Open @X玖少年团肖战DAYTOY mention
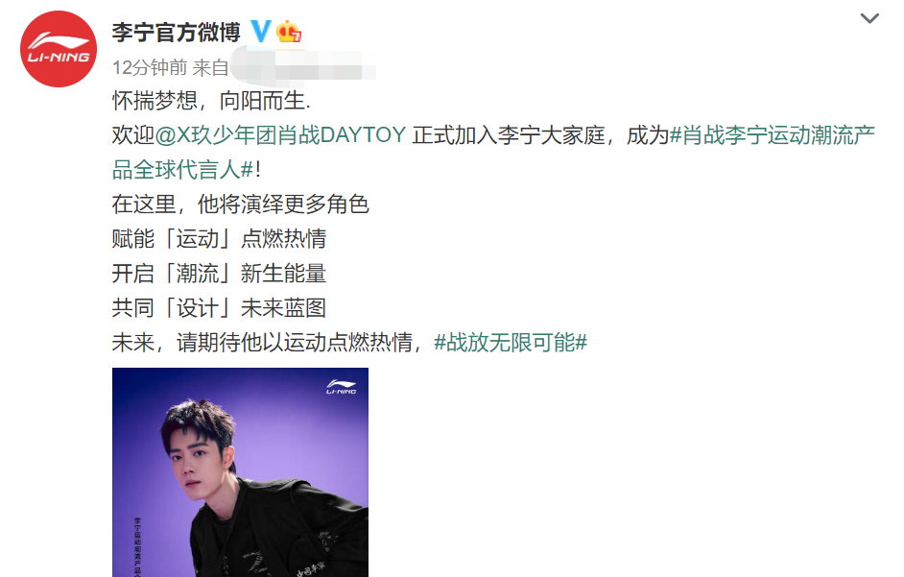Viewport: 904px width, 577px height. 281,135
